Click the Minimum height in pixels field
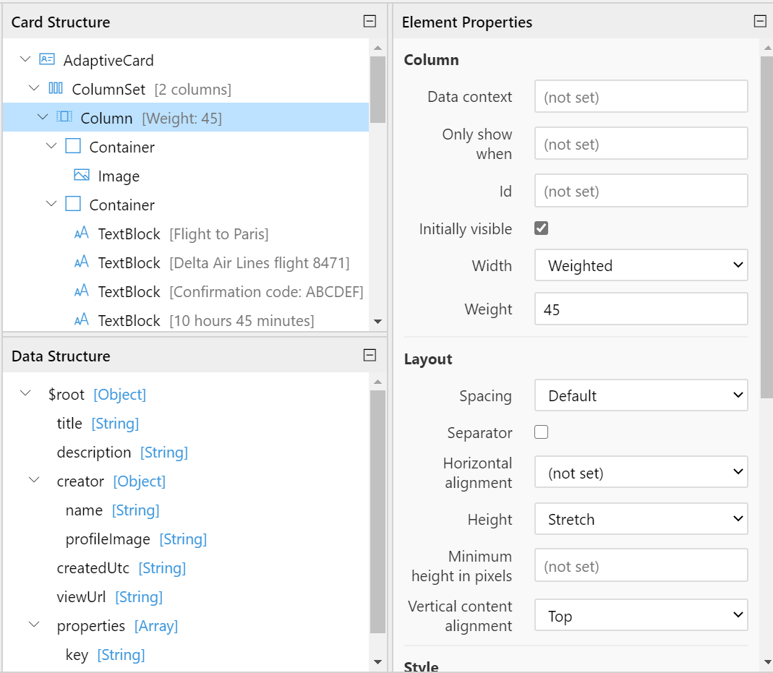The image size is (773, 673). pos(641,565)
